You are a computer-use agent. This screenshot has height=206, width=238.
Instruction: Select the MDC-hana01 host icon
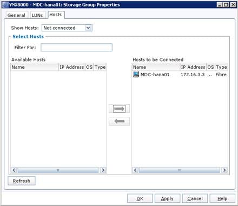(136, 74)
